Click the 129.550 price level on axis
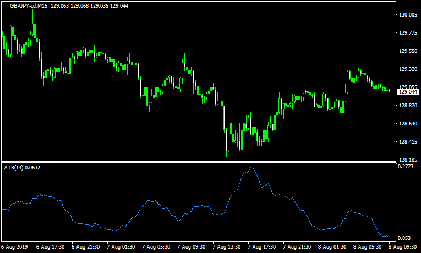Image resolution: width=421 pixels, height=253 pixels. click(x=408, y=51)
